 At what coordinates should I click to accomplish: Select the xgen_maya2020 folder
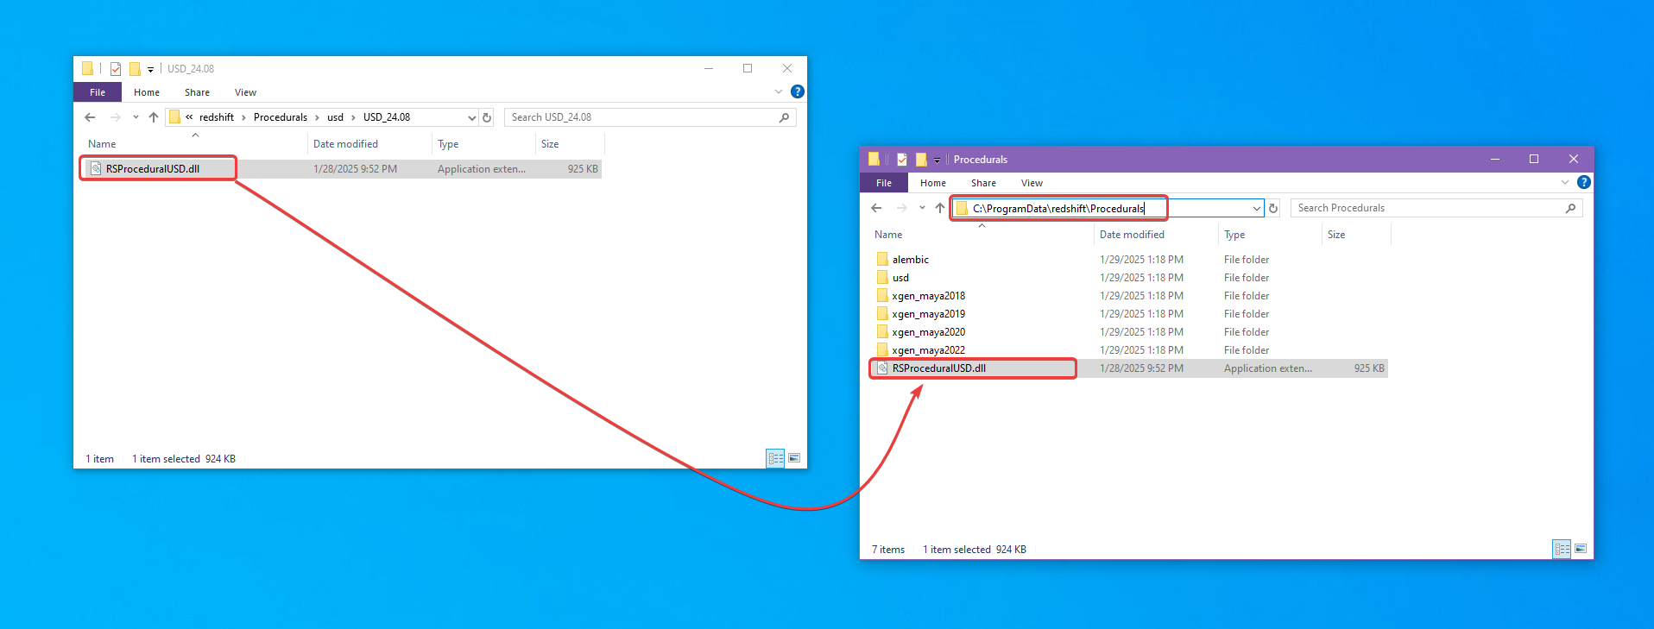tap(929, 332)
